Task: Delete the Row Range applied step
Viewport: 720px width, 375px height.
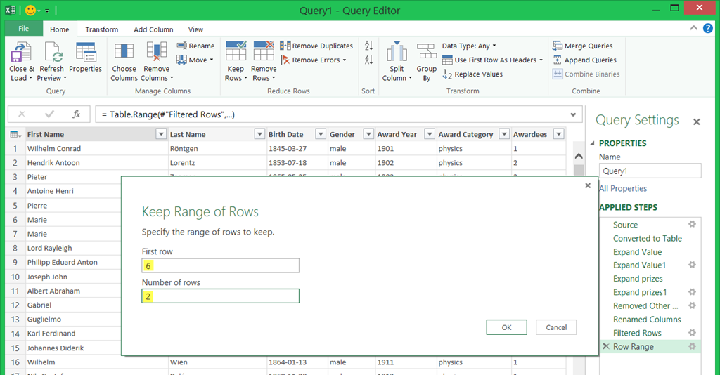Action: pyautogui.click(x=605, y=347)
